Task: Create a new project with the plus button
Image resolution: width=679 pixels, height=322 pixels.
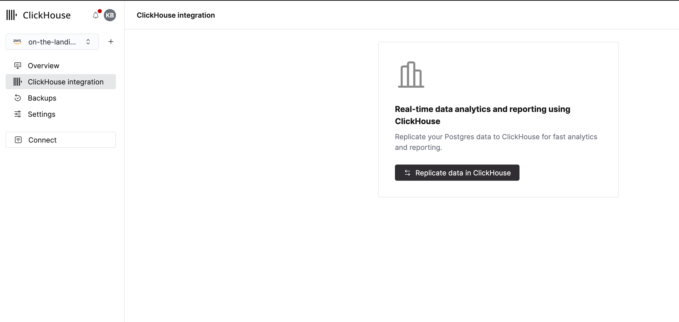Action: [111, 41]
